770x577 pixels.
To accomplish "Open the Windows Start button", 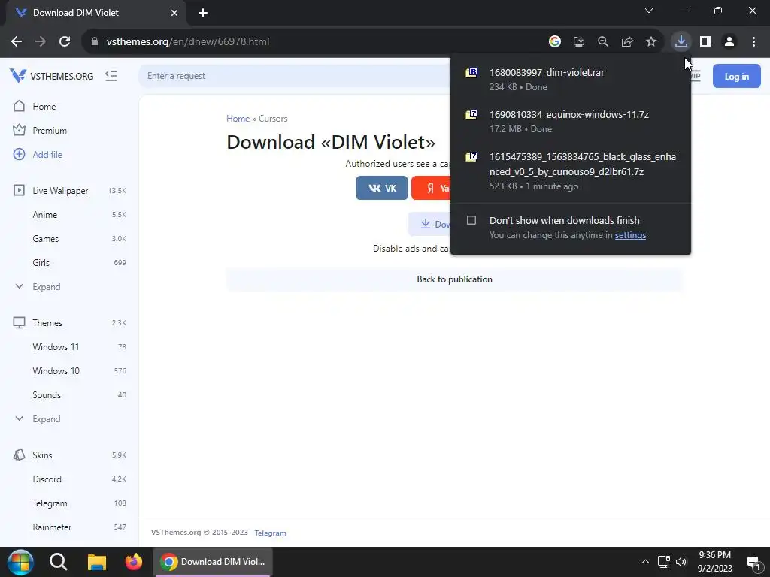I will (20, 562).
